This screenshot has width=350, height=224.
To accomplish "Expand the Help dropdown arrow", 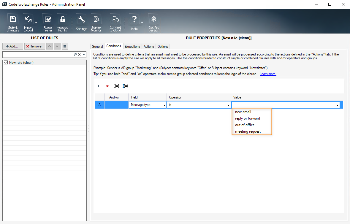I will click(x=142, y=23).
